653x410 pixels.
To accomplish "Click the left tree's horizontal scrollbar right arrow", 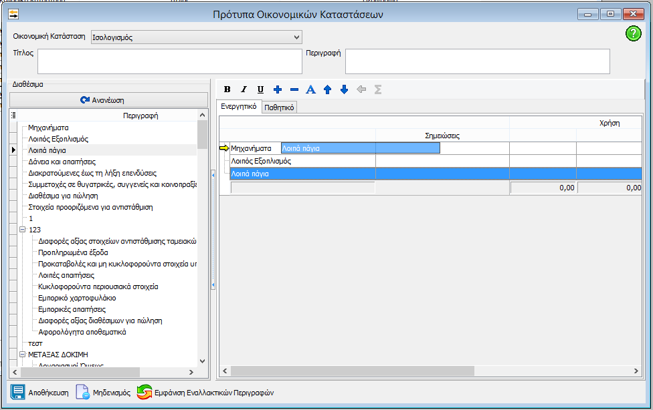I will [x=191, y=372].
